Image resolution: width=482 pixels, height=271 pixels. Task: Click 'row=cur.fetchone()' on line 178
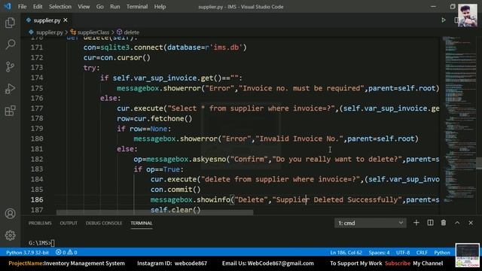coord(154,119)
